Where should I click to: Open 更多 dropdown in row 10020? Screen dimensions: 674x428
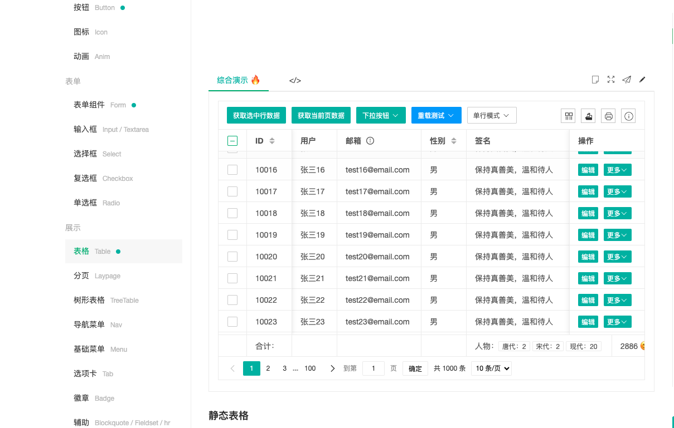pos(618,257)
